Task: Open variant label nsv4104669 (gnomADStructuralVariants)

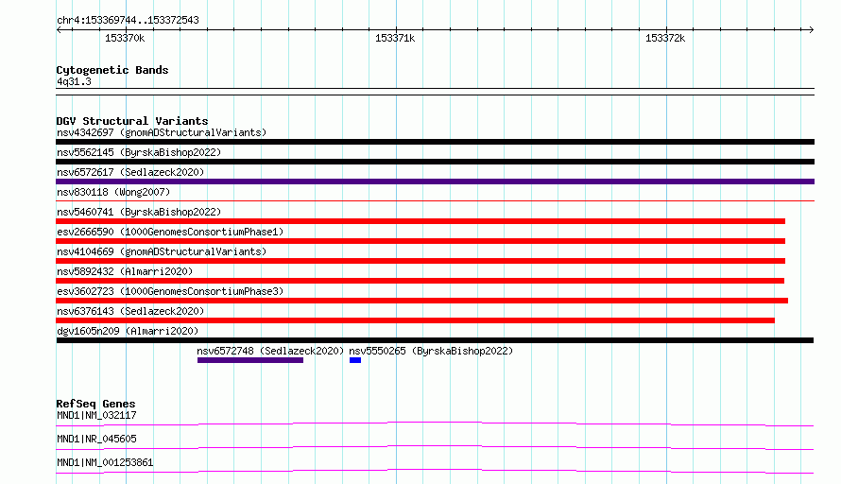Action: click(x=162, y=251)
